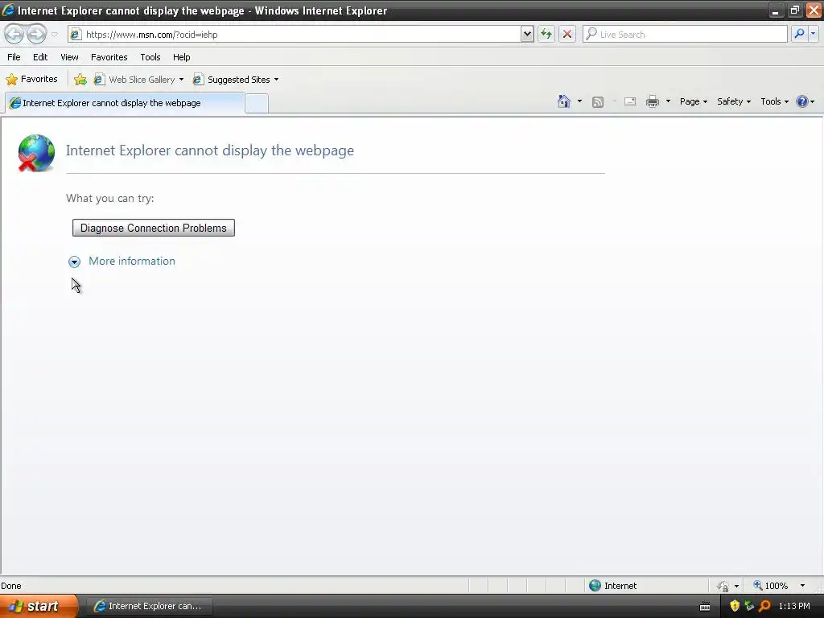This screenshot has width=824, height=618.
Task: Click the Read Mail envelope icon
Action: (x=630, y=101)
